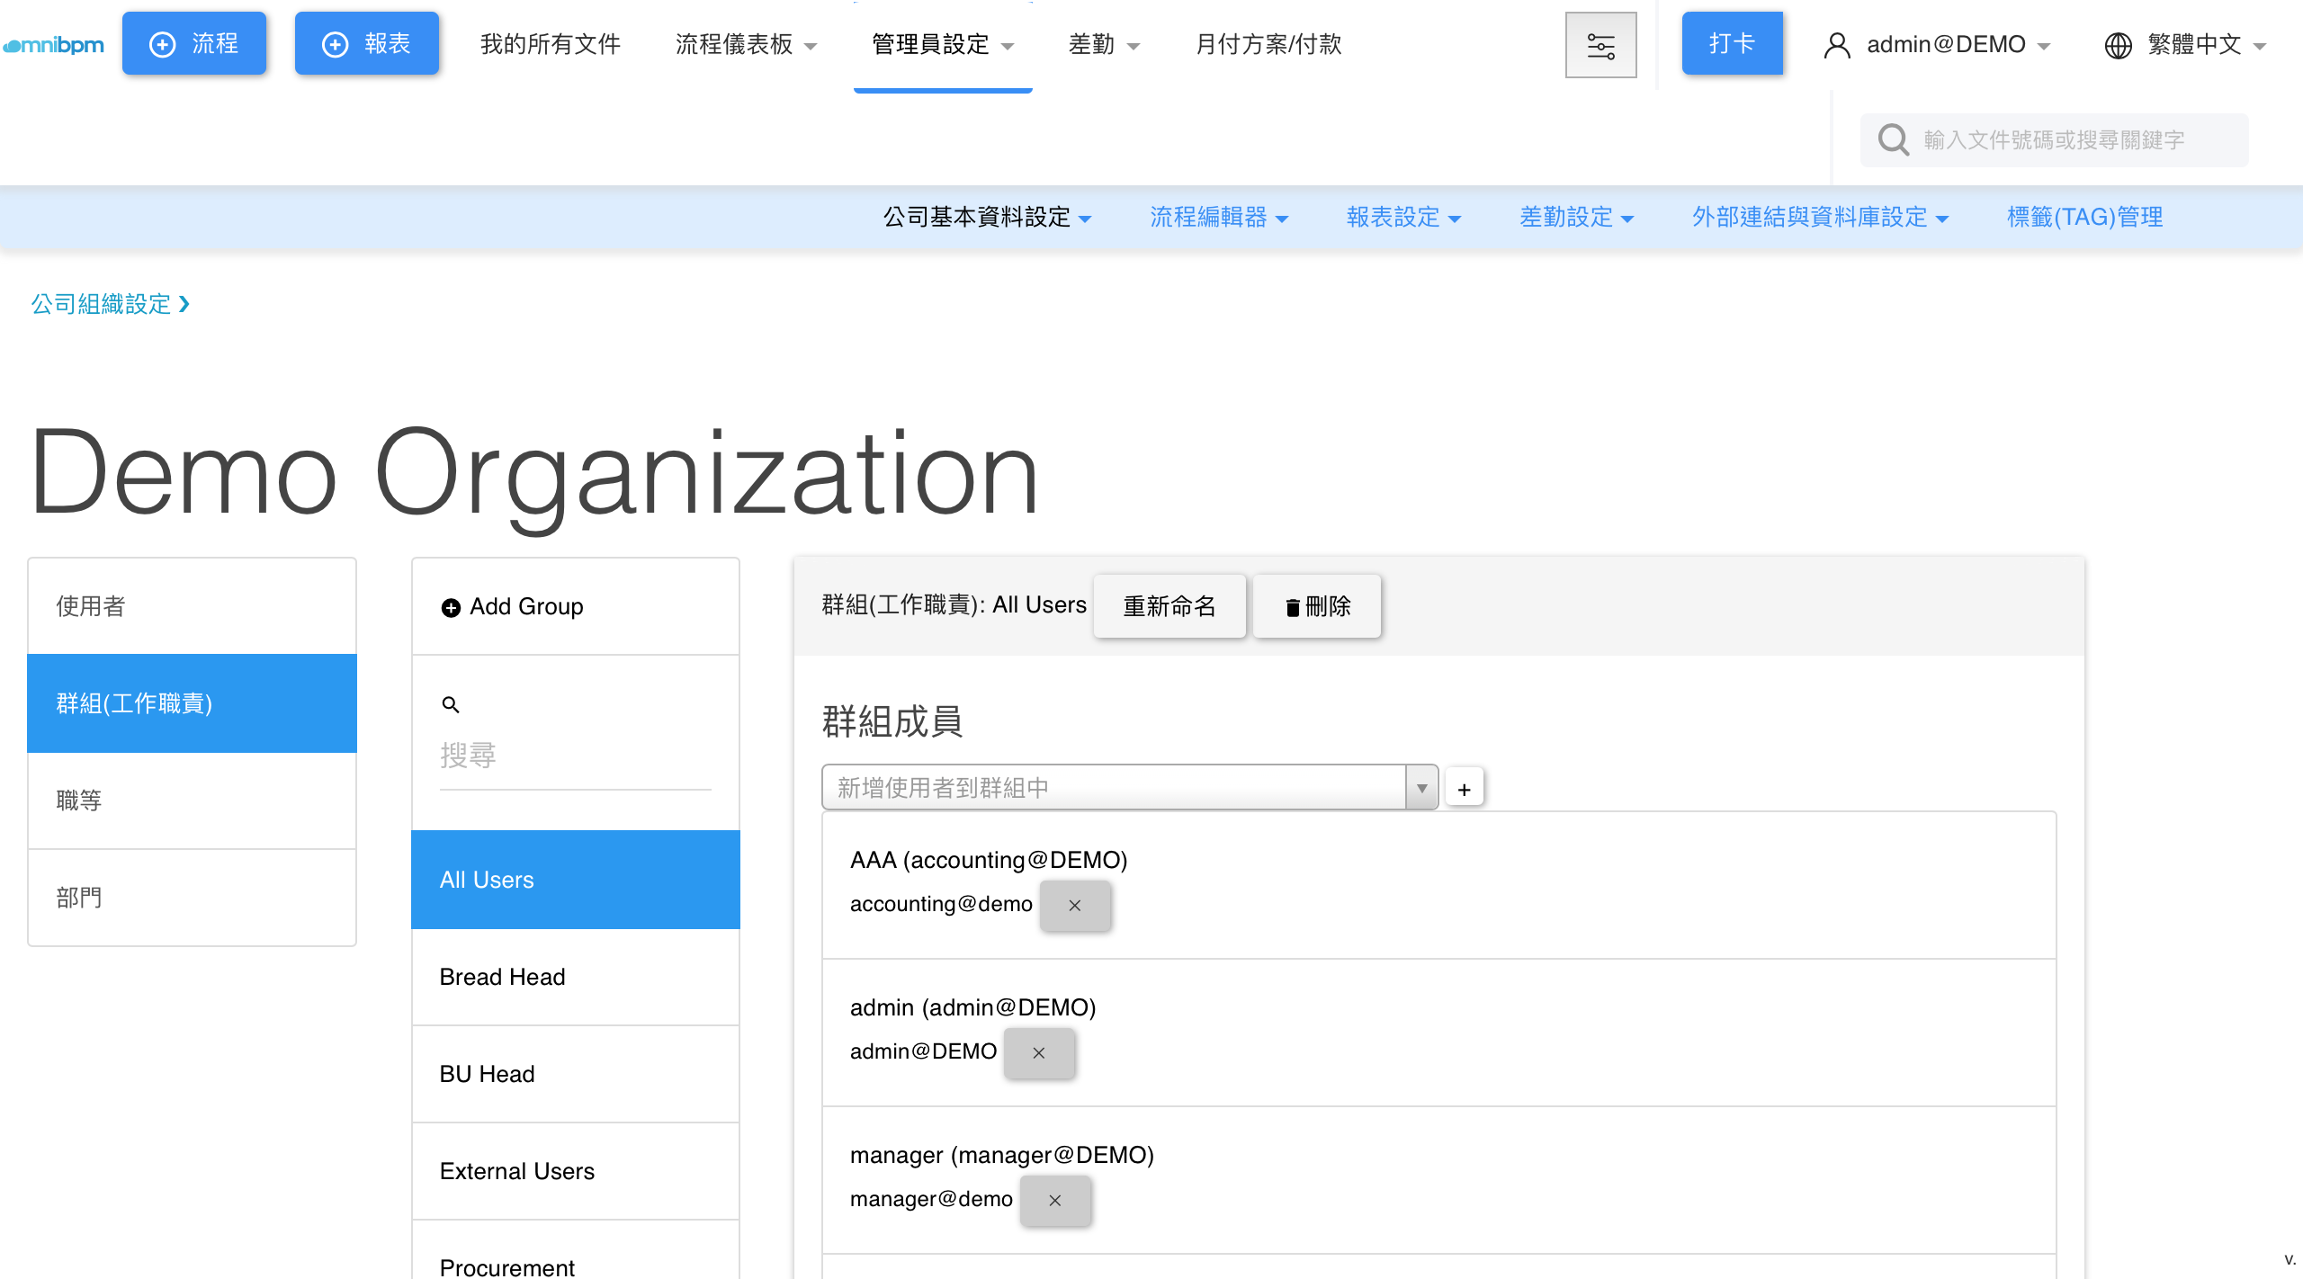Click the AAA (accounting@DEMO) member name
The height and width of the screenshot is (1279, 2303).
pyautogui.click(x=989, y=860)
